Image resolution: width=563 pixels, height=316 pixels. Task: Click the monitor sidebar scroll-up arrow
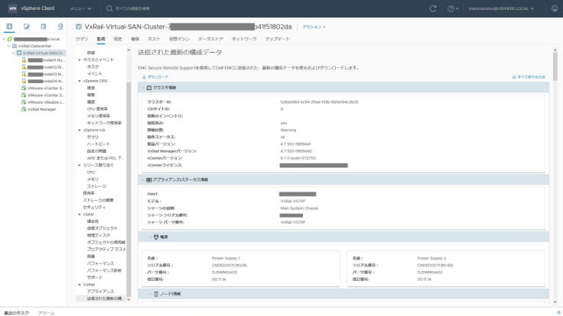pos(129,50)
